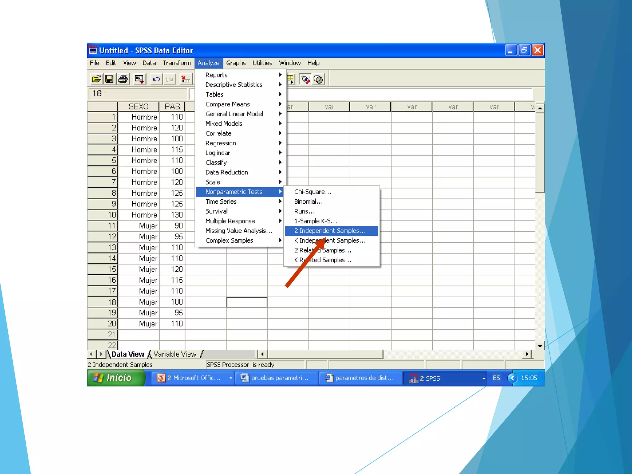Image resolution: width=632 pixels, height=474 pixels.
Task: Click the vertical scrollbar down arrow
Action: [x=540, y=346]
